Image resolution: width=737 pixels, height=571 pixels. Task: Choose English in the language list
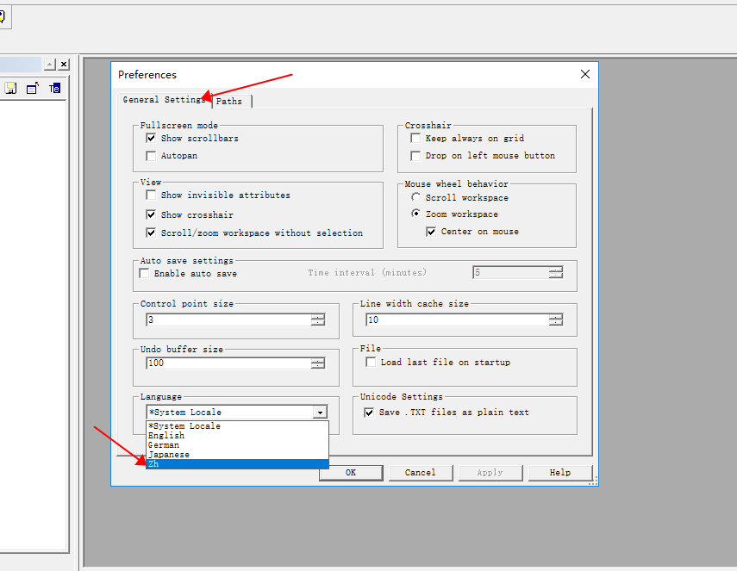click(237, 435)
